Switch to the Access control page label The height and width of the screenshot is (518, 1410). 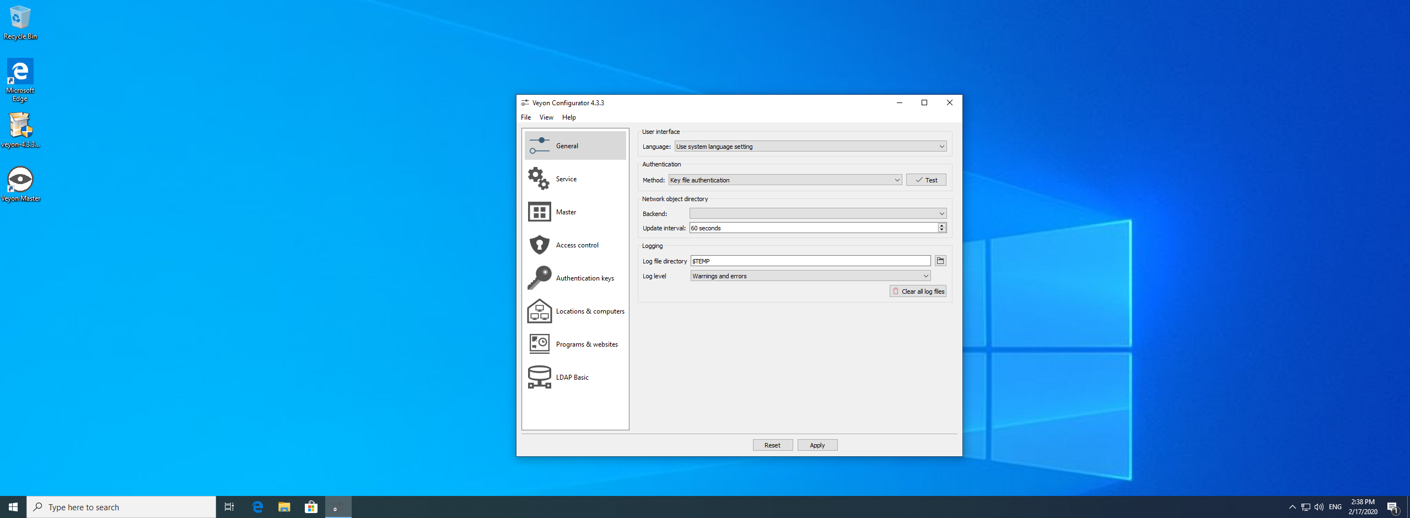point(577,245)
